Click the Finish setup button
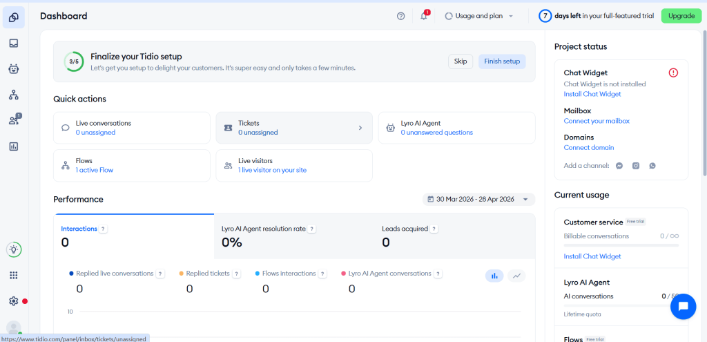707x342 pixels. click(x=502, y=61)
